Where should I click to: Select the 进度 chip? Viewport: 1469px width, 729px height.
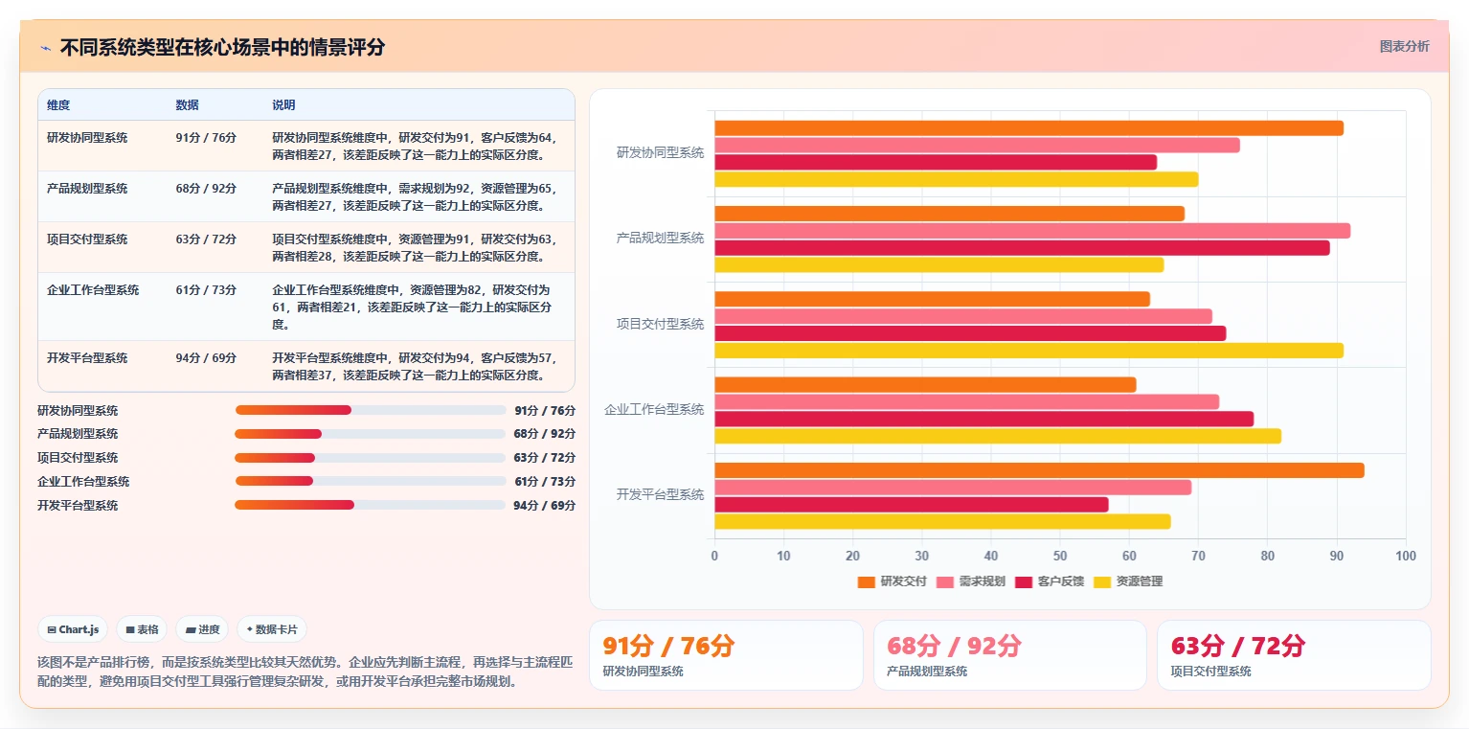[x=202, y=629]
